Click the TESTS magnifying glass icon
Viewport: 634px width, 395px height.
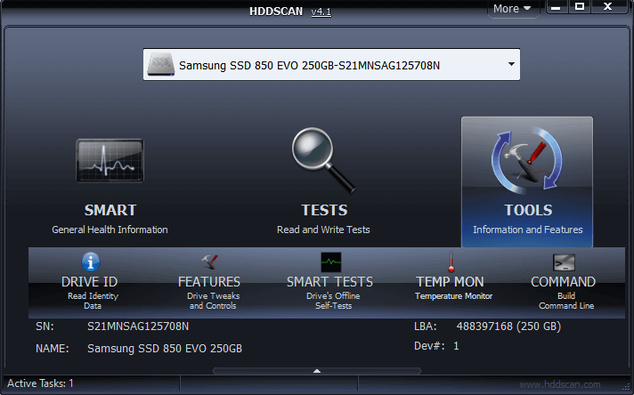pyautogui.click(x=323, y=160)
